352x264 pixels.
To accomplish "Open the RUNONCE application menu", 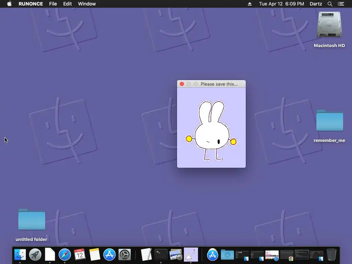I will [31, 4].
